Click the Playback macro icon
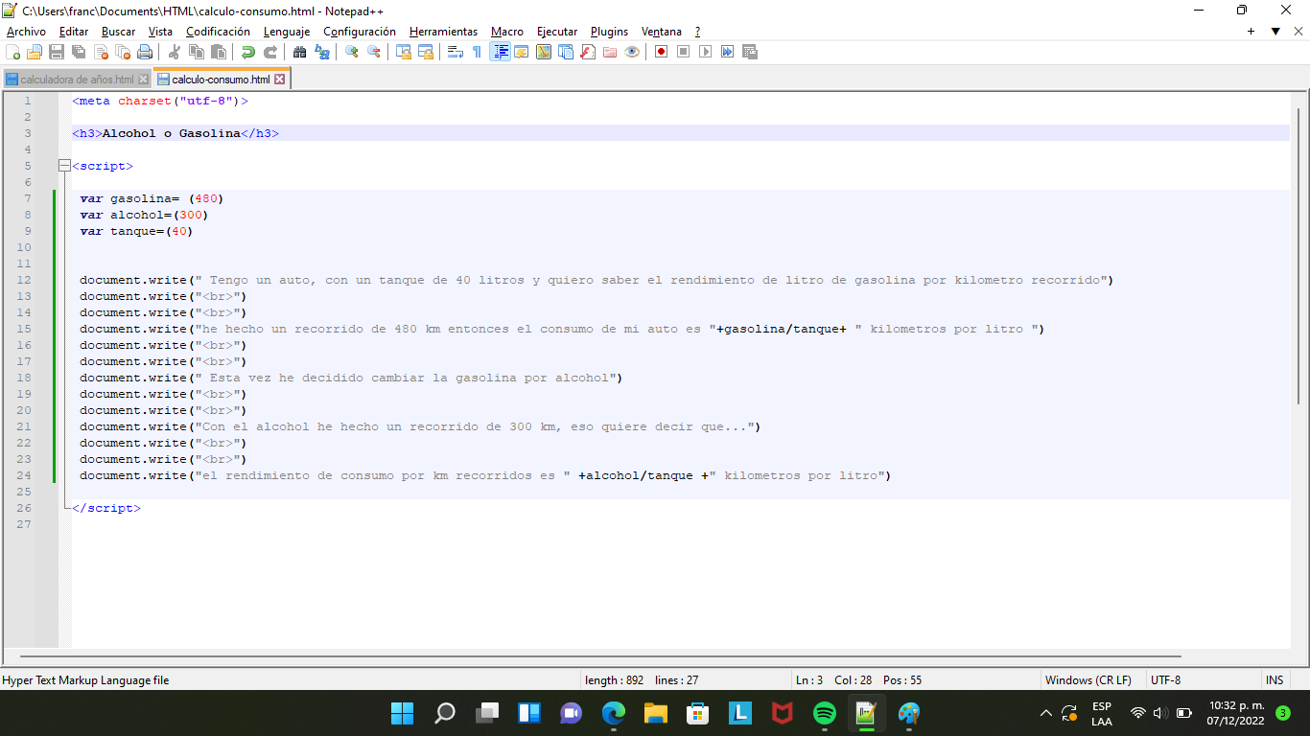 [x=705, y=52]
